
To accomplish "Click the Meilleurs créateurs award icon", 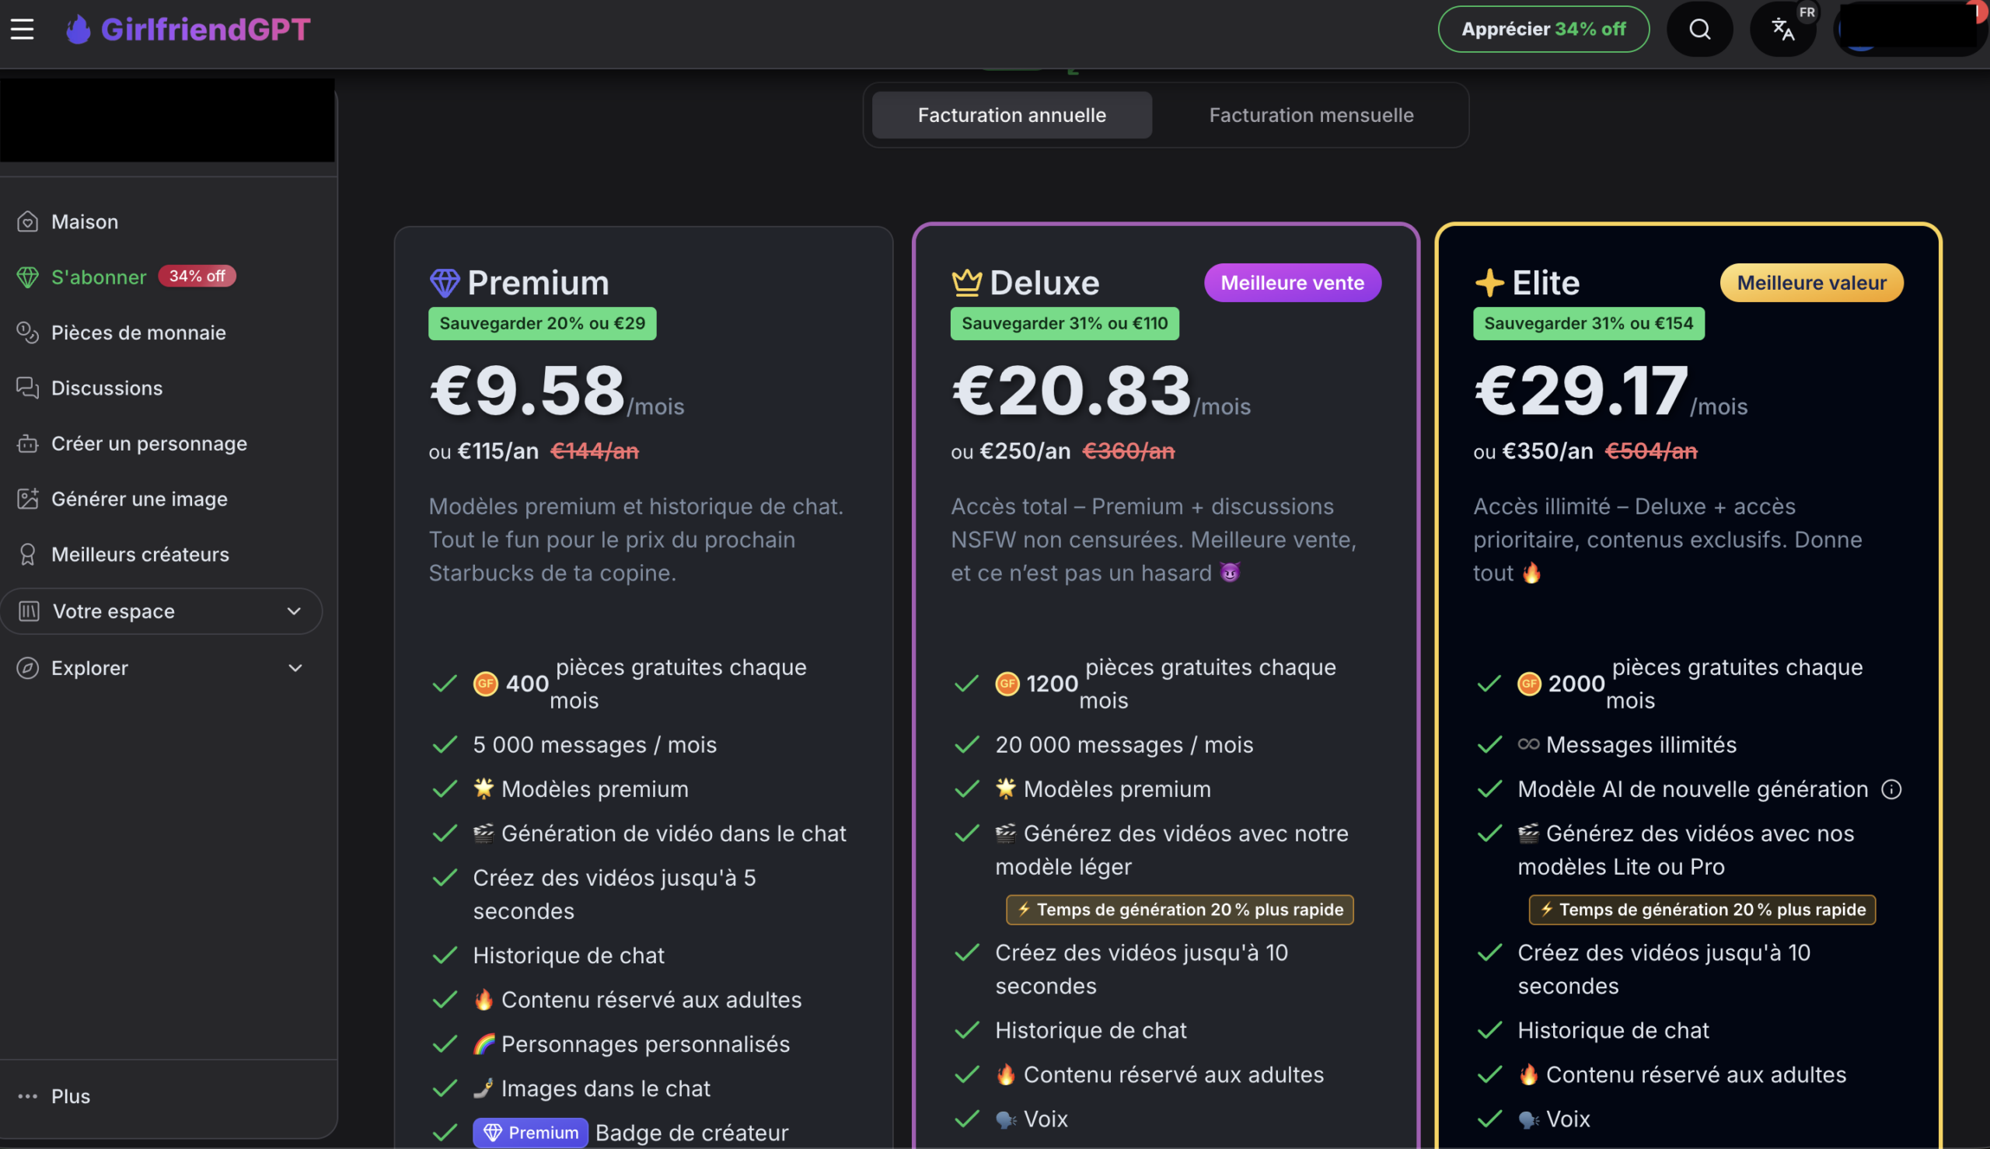I will tap(28, 554).
